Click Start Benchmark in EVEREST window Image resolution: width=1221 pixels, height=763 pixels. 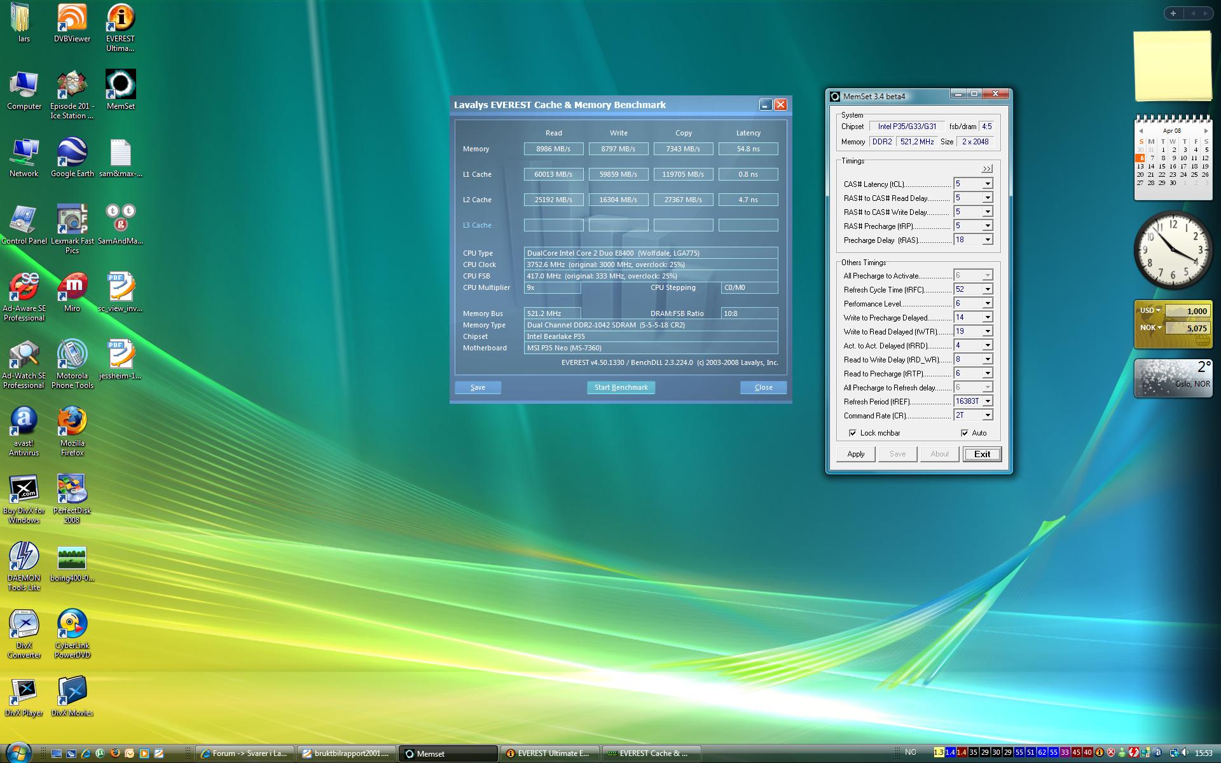pos(621,387)
